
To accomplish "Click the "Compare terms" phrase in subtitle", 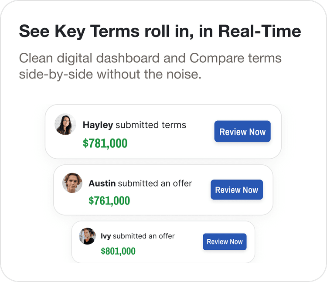I will pos(235,58).
